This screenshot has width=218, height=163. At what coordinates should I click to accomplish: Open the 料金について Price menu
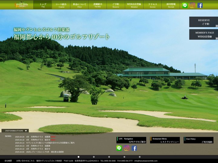[x=79, y=5]
